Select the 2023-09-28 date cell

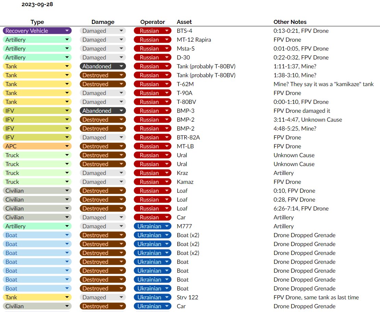tap(37, 4)
